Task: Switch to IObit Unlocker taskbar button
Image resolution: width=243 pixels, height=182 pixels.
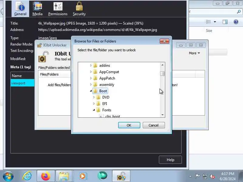Action: tap(121, 176)
